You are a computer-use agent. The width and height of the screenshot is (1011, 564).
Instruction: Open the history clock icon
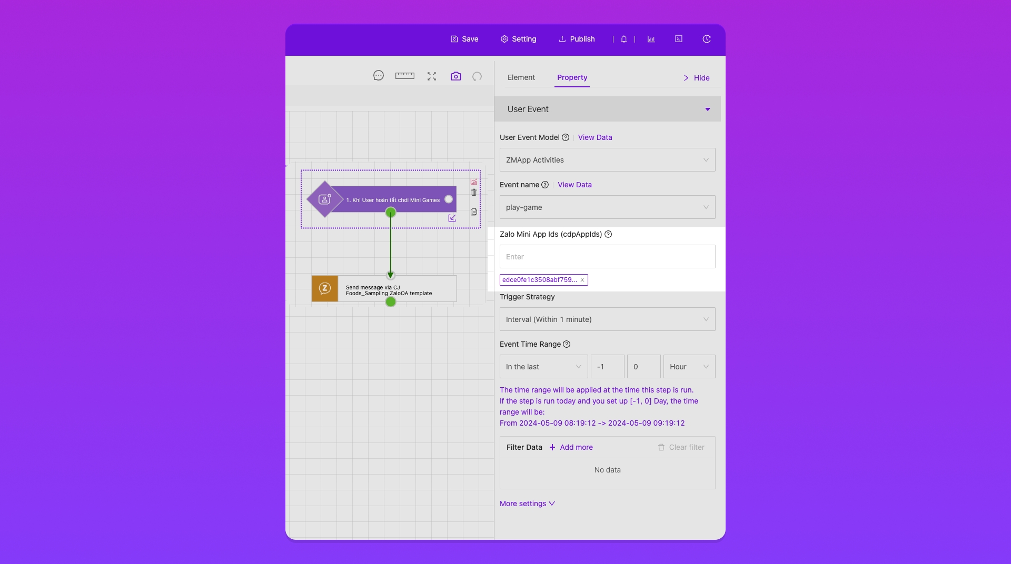point(707,39)
